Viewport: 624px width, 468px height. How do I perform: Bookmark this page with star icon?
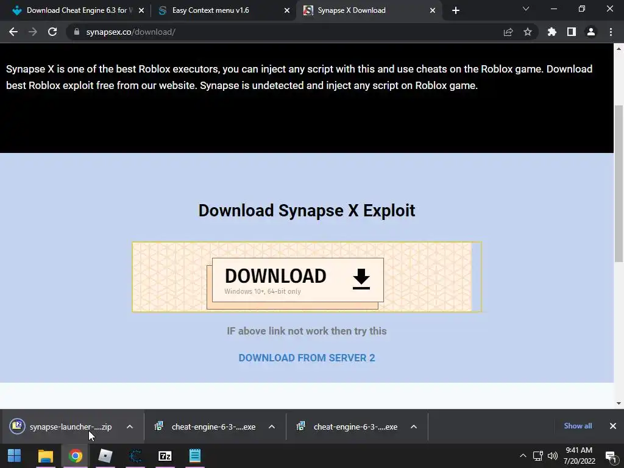pos(528,32)
